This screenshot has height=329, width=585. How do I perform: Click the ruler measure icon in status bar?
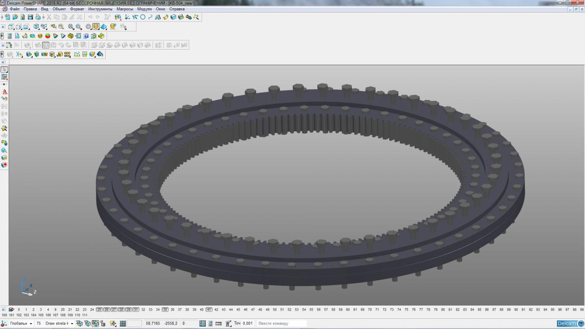pos(218,323)
